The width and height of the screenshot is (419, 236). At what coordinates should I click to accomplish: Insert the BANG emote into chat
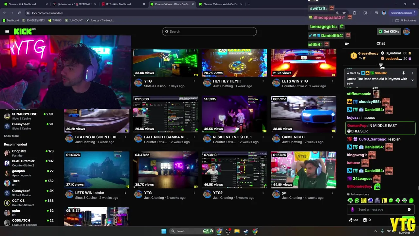tap(364, 200)
